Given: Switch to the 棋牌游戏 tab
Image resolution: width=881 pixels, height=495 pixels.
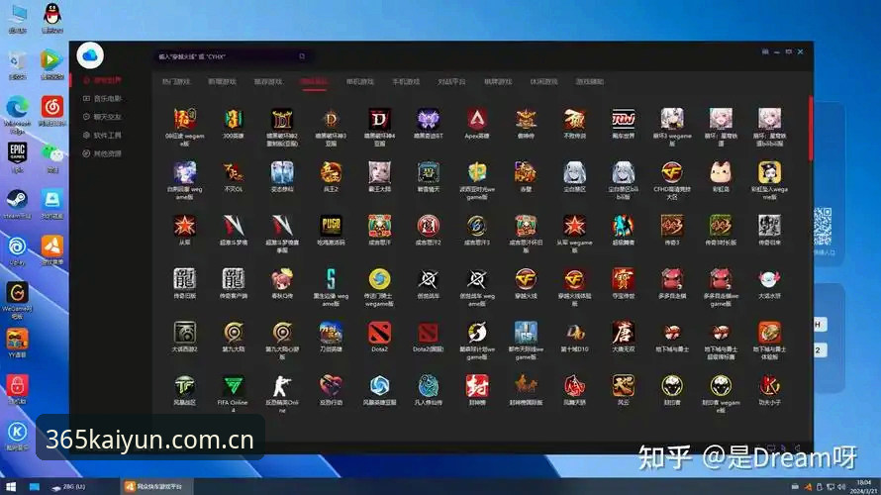Looking at the screenshot, I should coord(498,81).
